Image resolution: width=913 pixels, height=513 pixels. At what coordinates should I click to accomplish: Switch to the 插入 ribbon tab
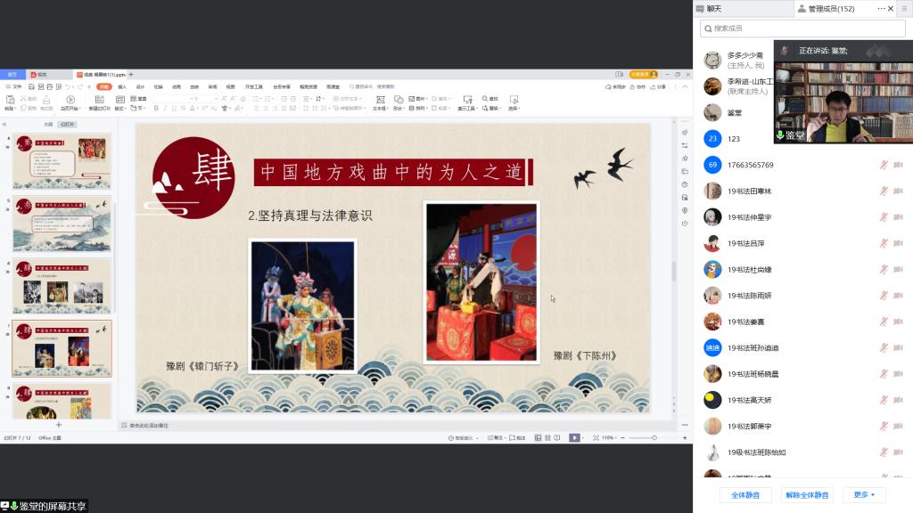click(x=122, y=86)
